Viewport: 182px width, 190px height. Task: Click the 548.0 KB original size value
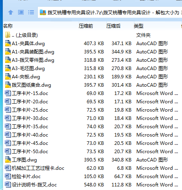(94, 185)
